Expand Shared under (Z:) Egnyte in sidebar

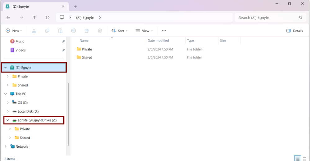point(8,85)
